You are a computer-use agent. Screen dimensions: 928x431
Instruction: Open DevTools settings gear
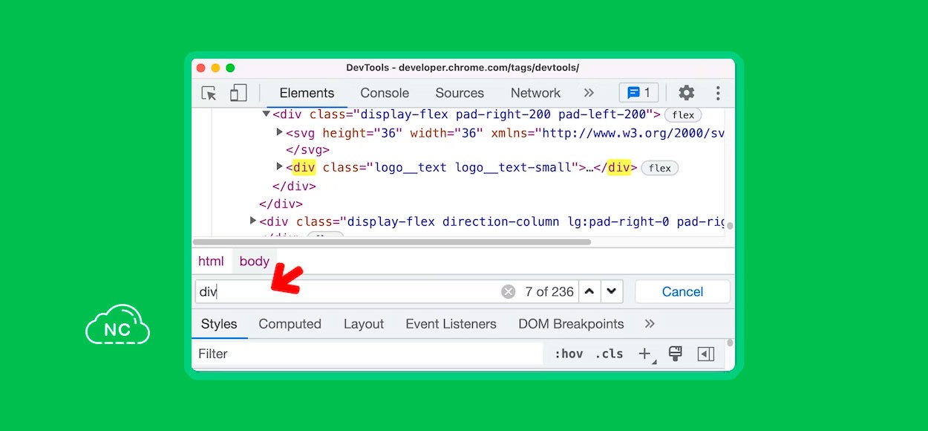(687, 93)
